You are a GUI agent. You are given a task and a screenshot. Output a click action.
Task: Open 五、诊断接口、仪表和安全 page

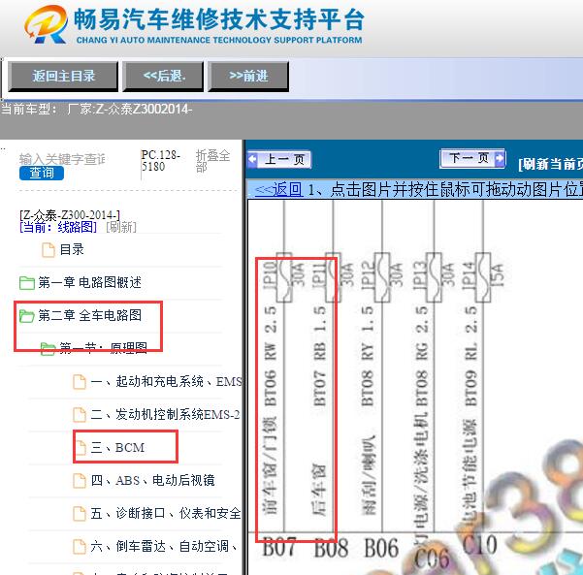(x=166, y=513)
